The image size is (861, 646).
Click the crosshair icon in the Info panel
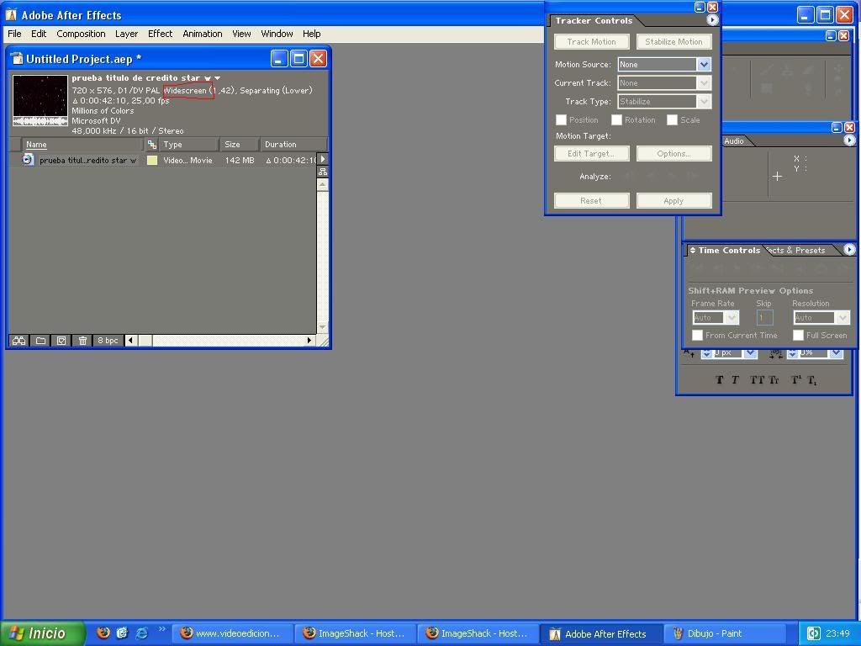[x=777, y=177]
